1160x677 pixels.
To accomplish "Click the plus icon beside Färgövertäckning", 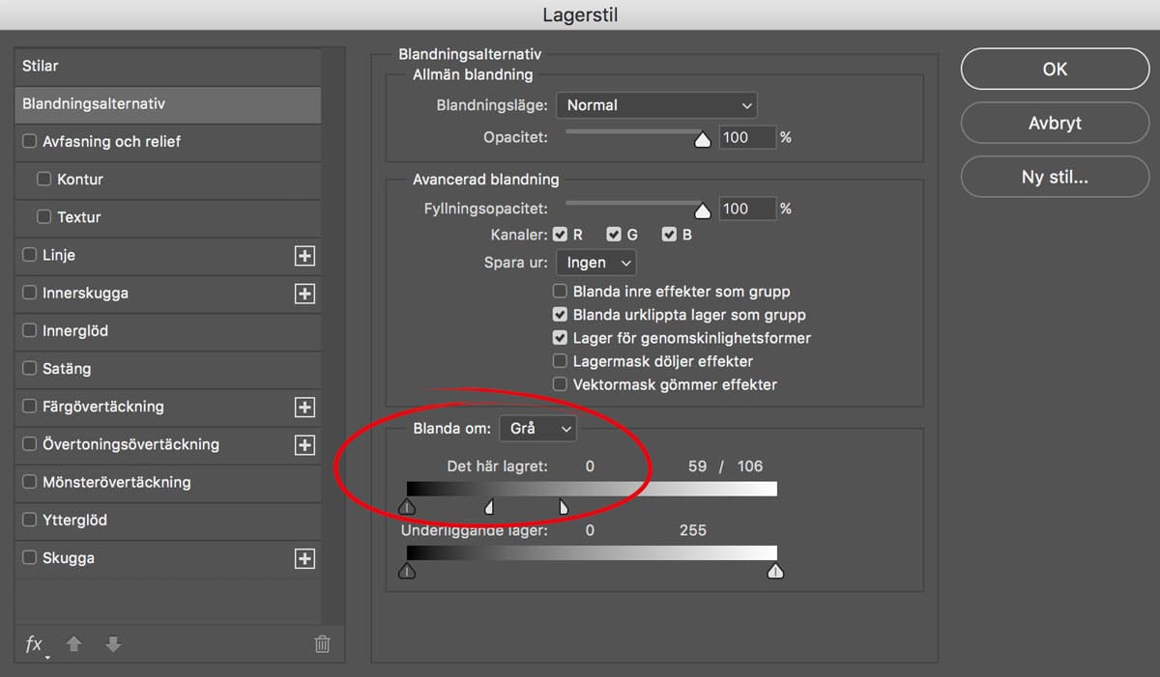I will 304,408.
